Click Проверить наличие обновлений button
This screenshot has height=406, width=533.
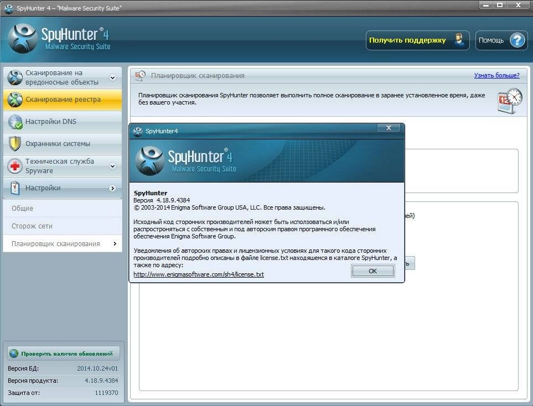point(64,353)
